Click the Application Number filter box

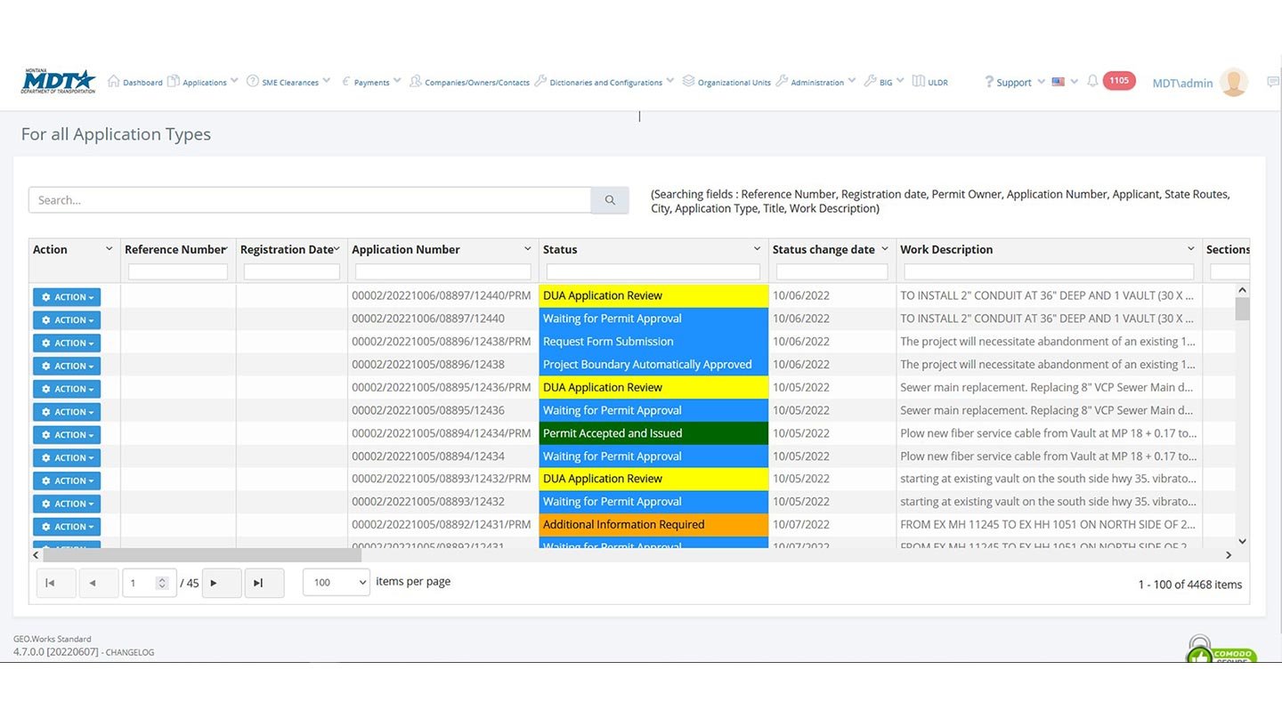point(442,272)
